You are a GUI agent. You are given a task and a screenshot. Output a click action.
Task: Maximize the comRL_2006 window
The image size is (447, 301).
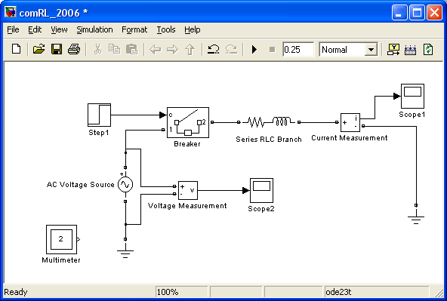point(417,13)
